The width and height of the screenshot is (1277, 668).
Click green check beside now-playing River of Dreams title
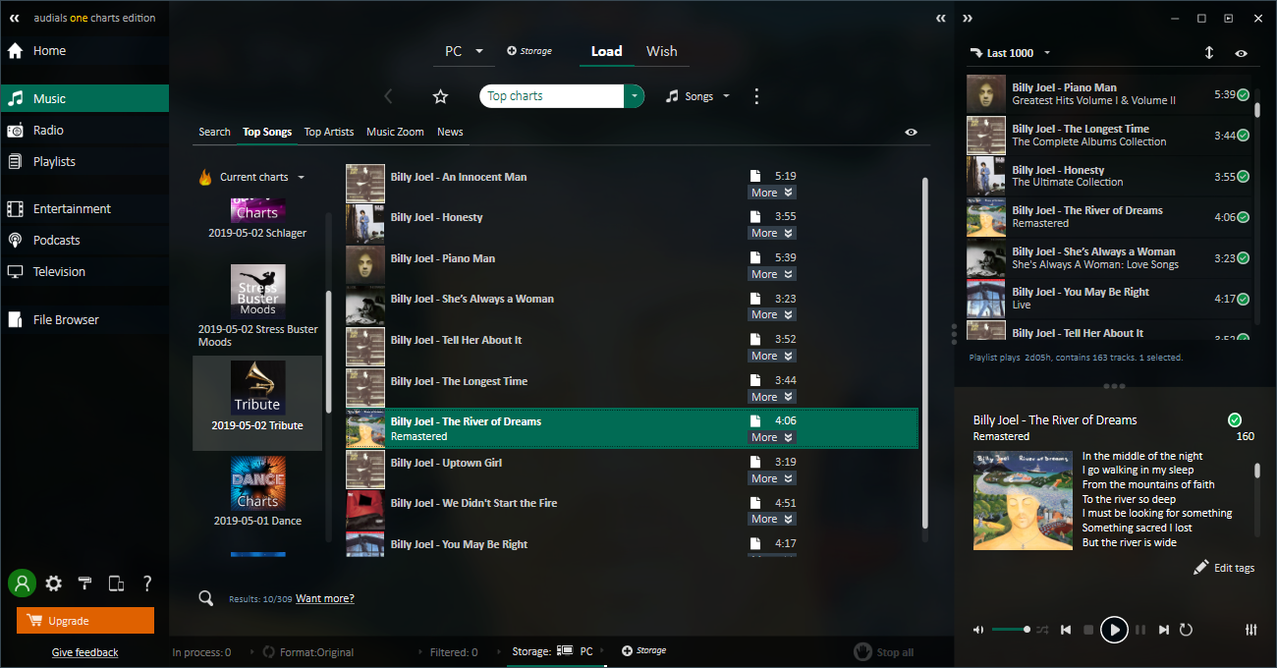tap(1235, 420)
